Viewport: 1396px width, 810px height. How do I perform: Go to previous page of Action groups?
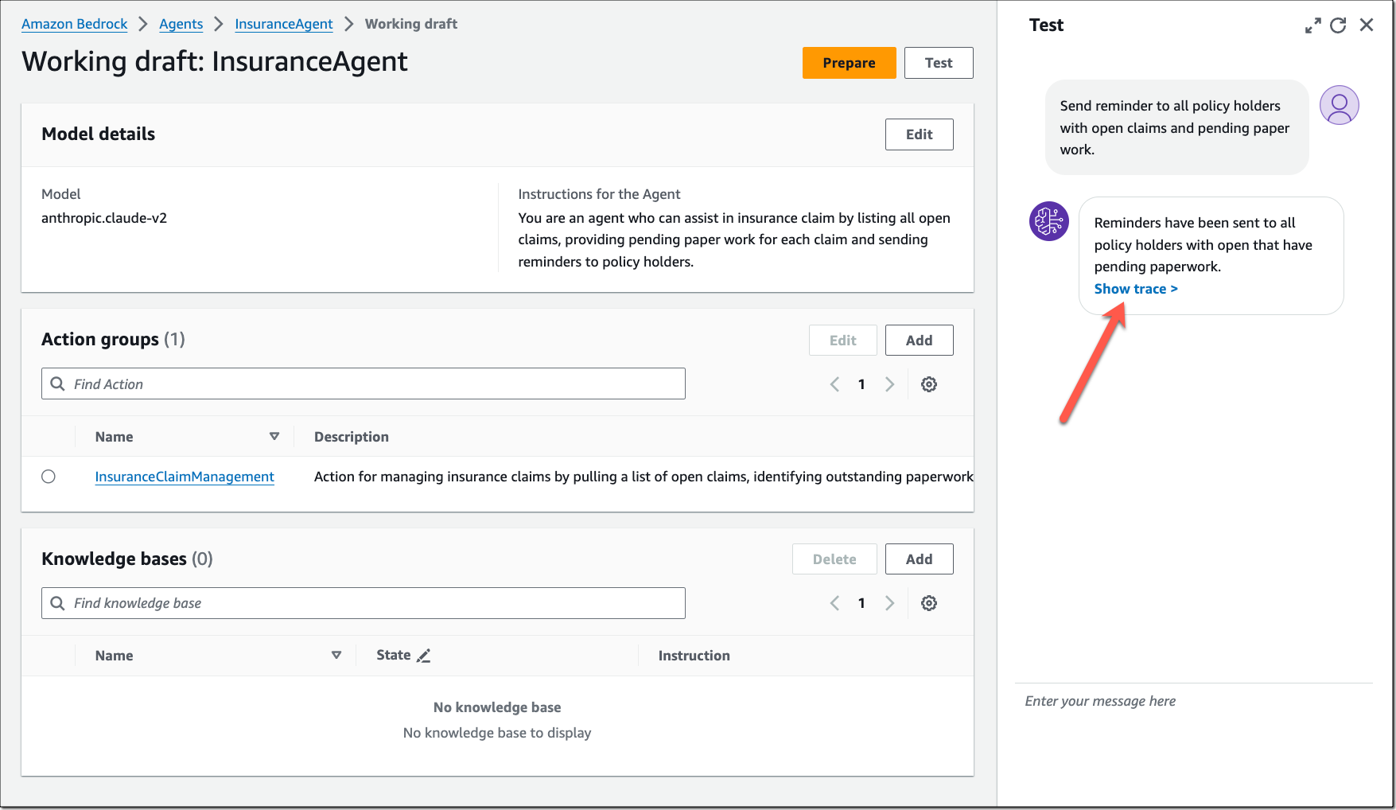[834, 384]
